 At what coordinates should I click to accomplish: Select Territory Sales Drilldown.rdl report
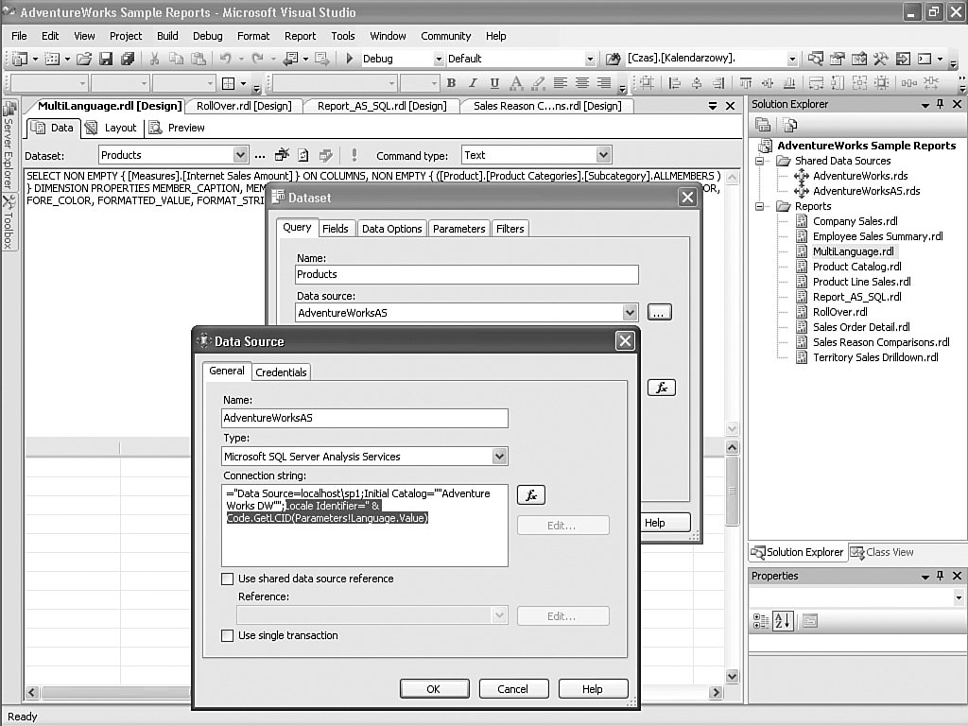[874, 357]
